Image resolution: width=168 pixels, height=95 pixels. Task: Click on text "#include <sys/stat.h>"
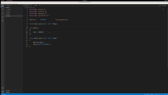tap(39, 16)
